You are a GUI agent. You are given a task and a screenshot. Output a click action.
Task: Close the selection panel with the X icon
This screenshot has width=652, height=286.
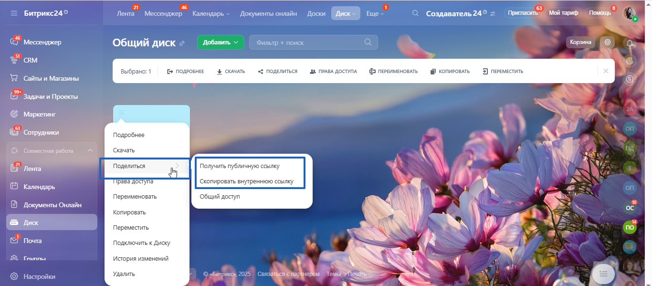click(606, 71)
